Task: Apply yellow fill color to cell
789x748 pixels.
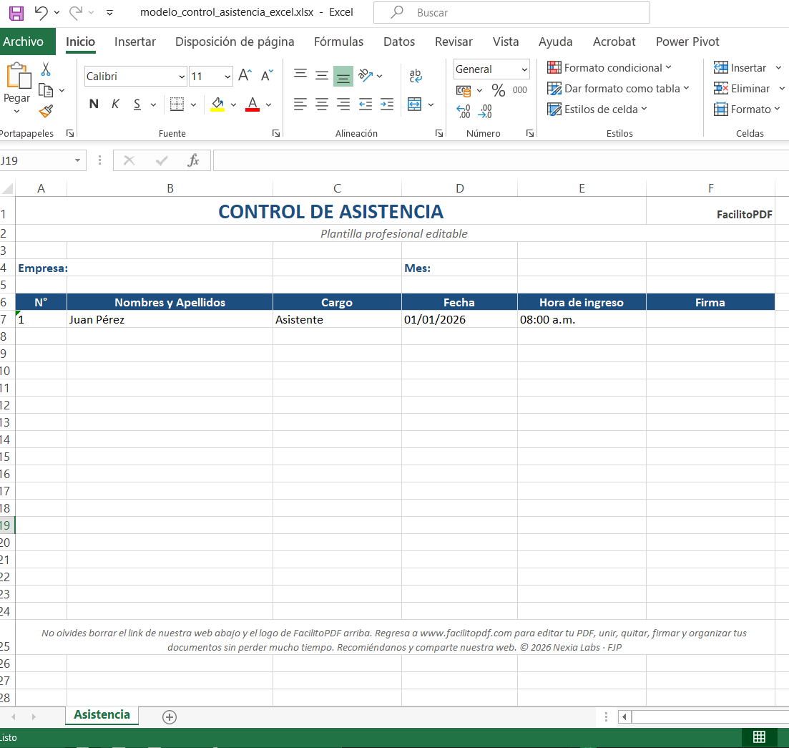Action: [x=217, y=105]
